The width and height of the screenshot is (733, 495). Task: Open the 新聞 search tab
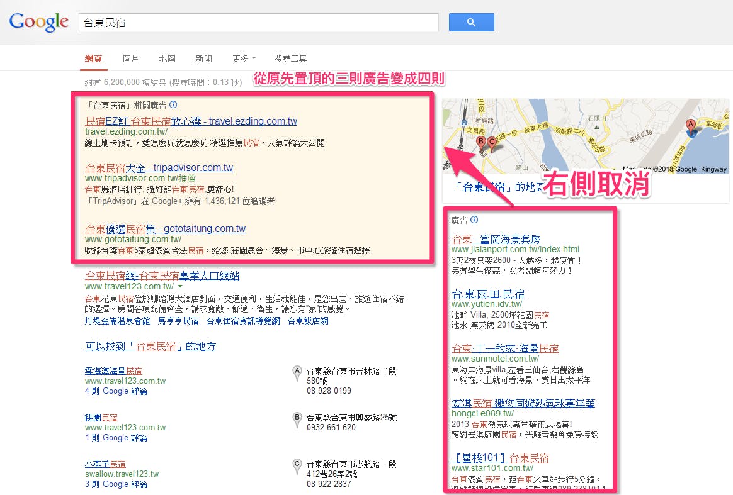pos(203,58)
